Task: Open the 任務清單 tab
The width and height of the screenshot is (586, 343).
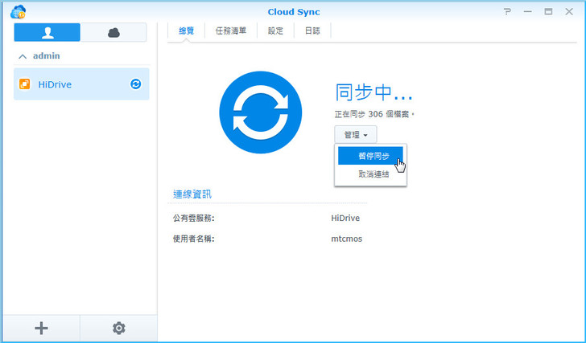Action: point(231,31)
